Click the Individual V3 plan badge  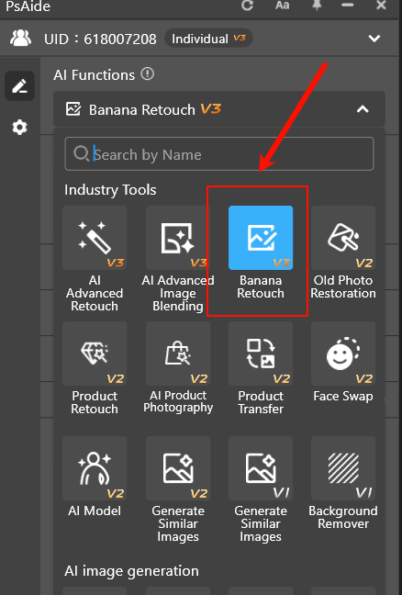tap(208, 39)
